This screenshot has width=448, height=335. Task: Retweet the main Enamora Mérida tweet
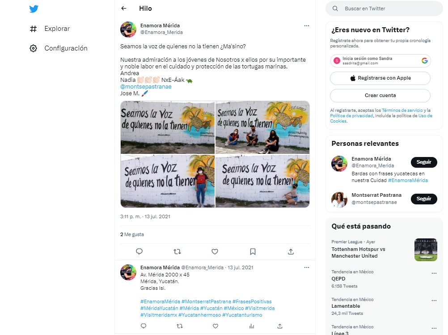[177, 251]
